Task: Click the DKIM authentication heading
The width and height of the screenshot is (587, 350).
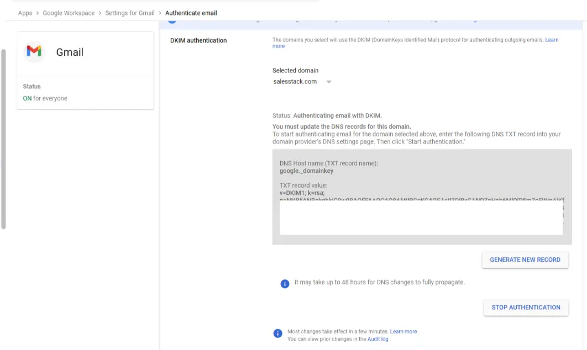Action: click(198, 40)
